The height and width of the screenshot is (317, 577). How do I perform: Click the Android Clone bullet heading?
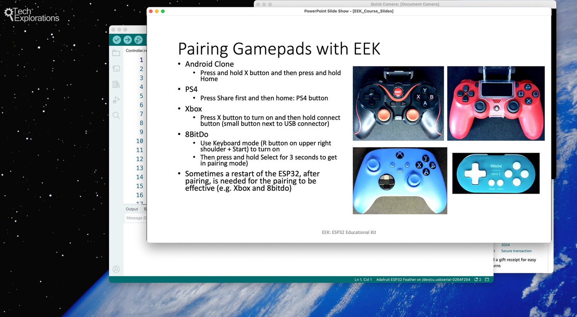click(x=209, y=64)
